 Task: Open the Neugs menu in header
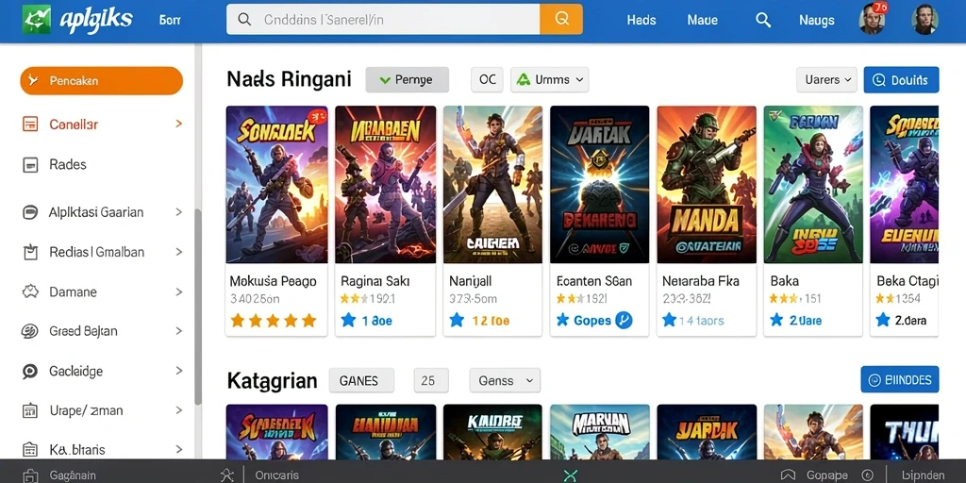(x=816, y=20)
